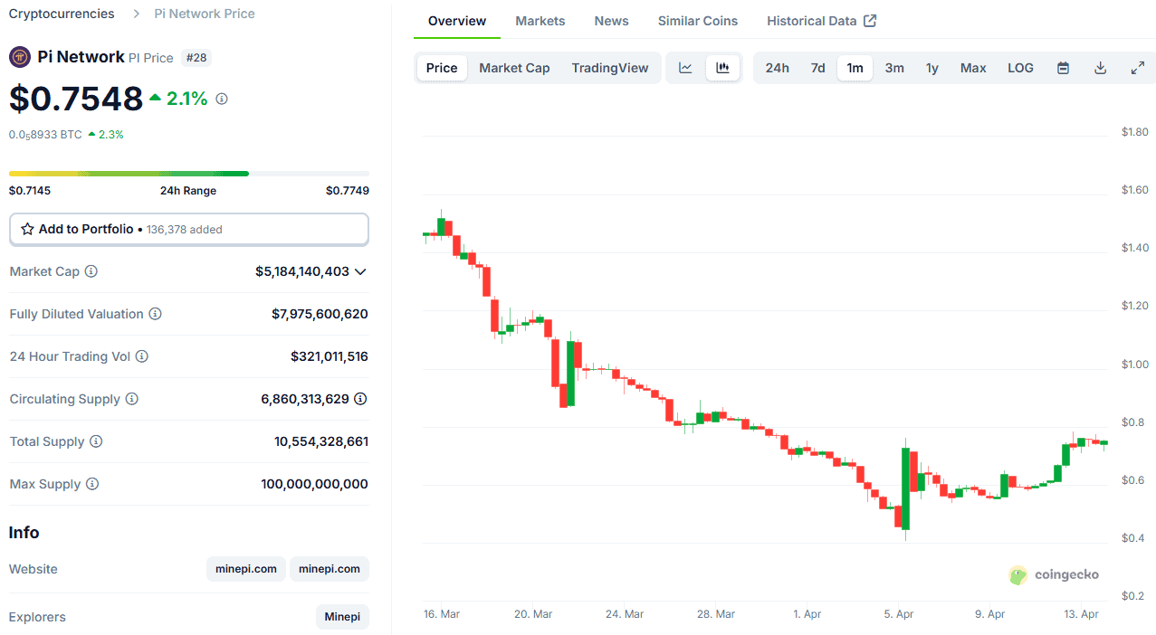Click the Pi Network Price breadcrumb text
1156x635 pixels.
click(205, 14)
